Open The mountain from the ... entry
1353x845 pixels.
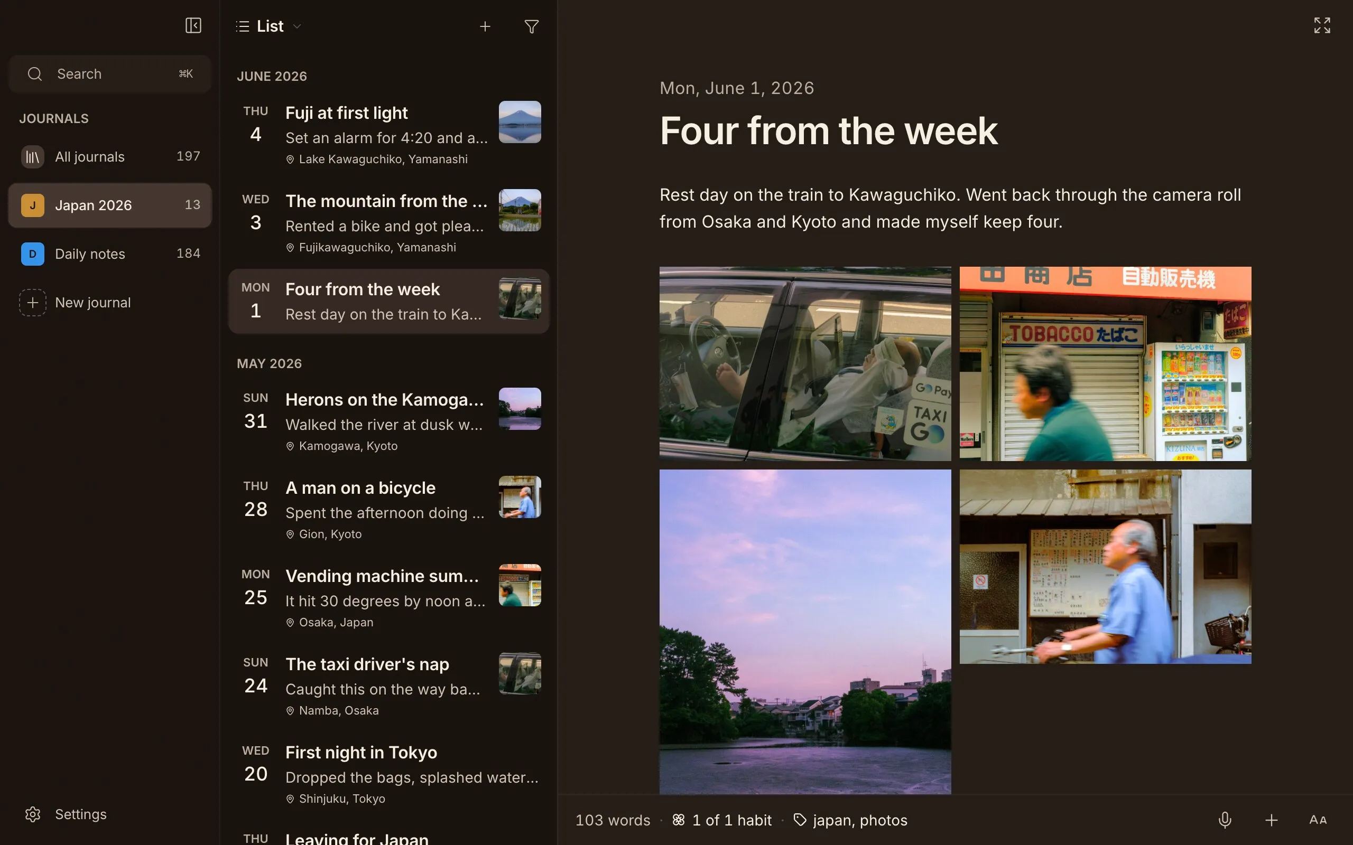coord(389,222)
